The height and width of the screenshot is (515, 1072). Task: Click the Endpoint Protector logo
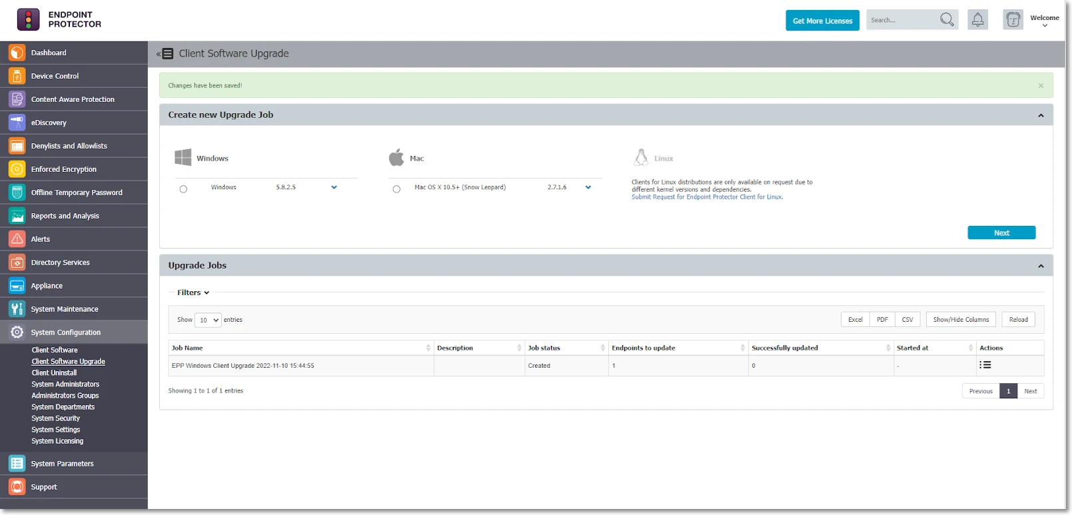pyautogui.click(x=59, y=19)
